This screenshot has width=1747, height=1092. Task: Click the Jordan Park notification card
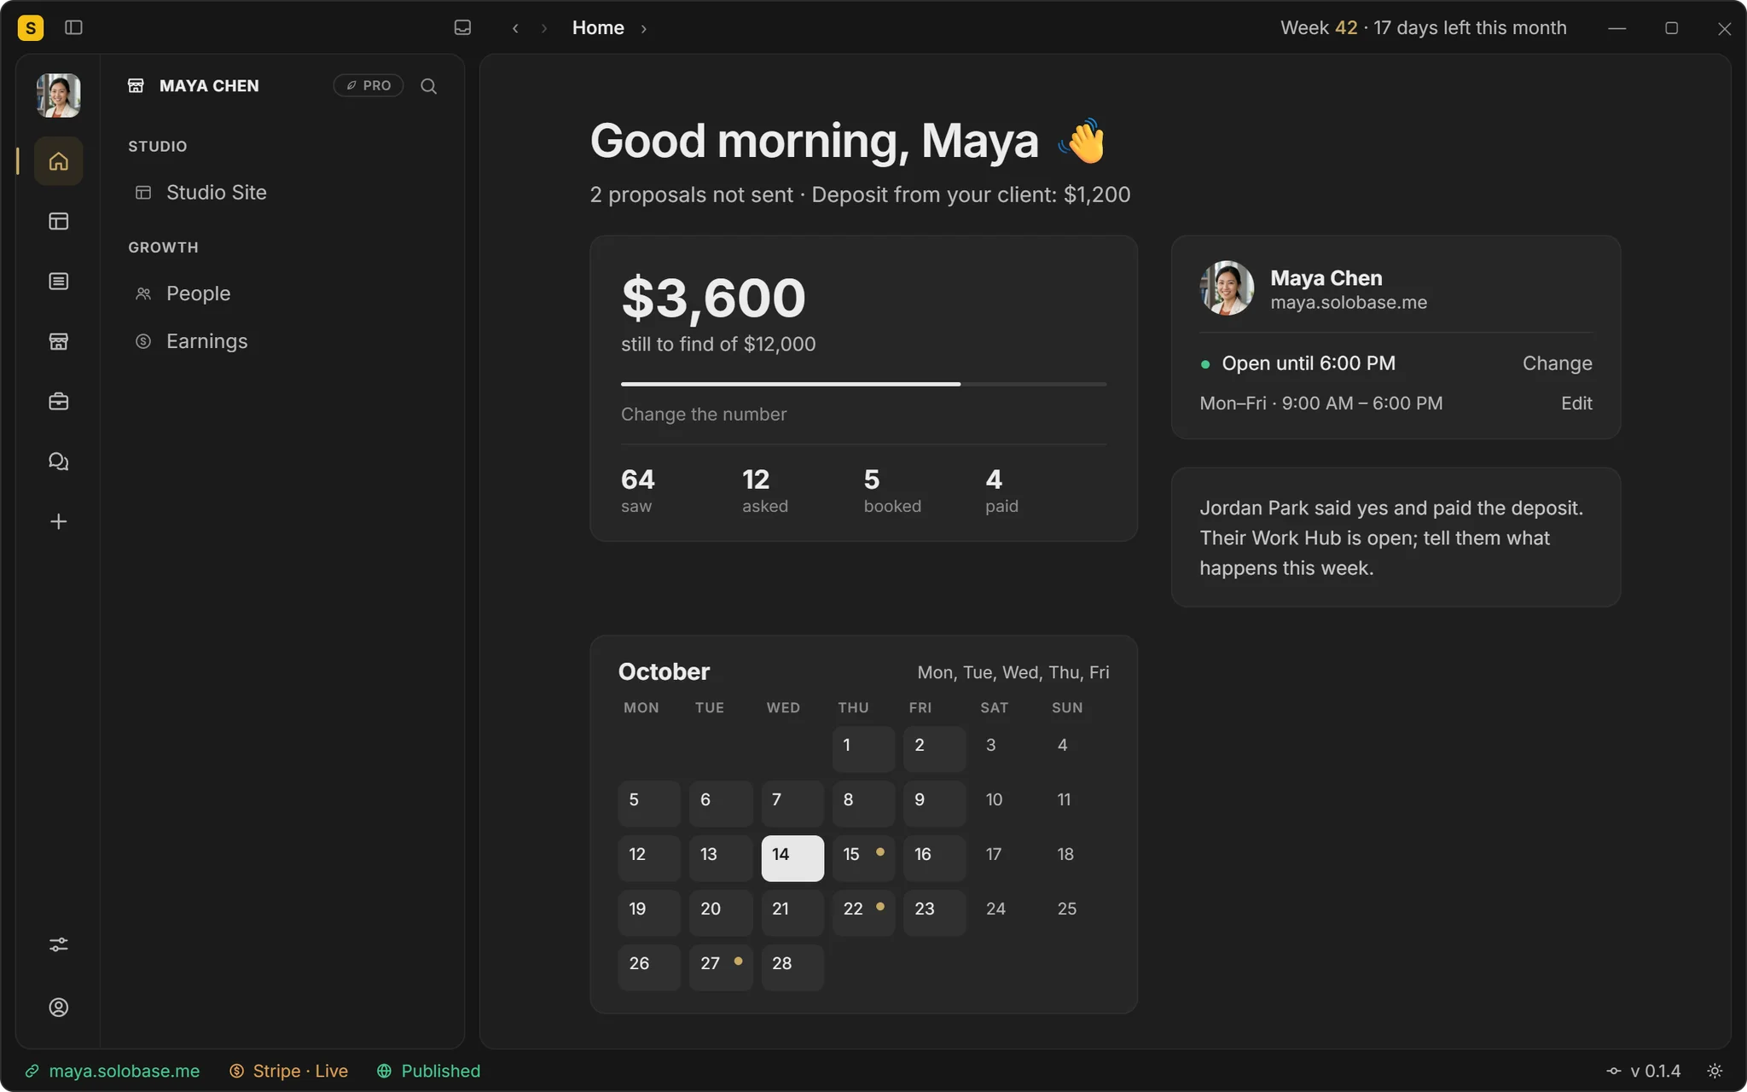click(1396, 537)
